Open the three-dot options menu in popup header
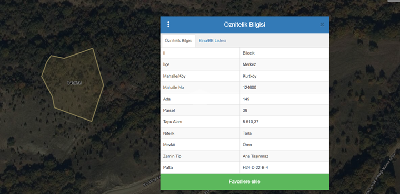400x194 pixels. [x=168, y=25]
